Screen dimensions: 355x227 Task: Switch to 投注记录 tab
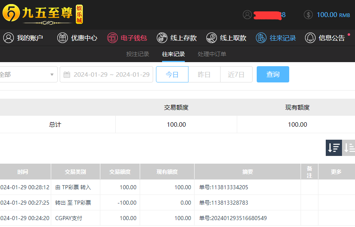pyautogui.click(x=138, y=54)
